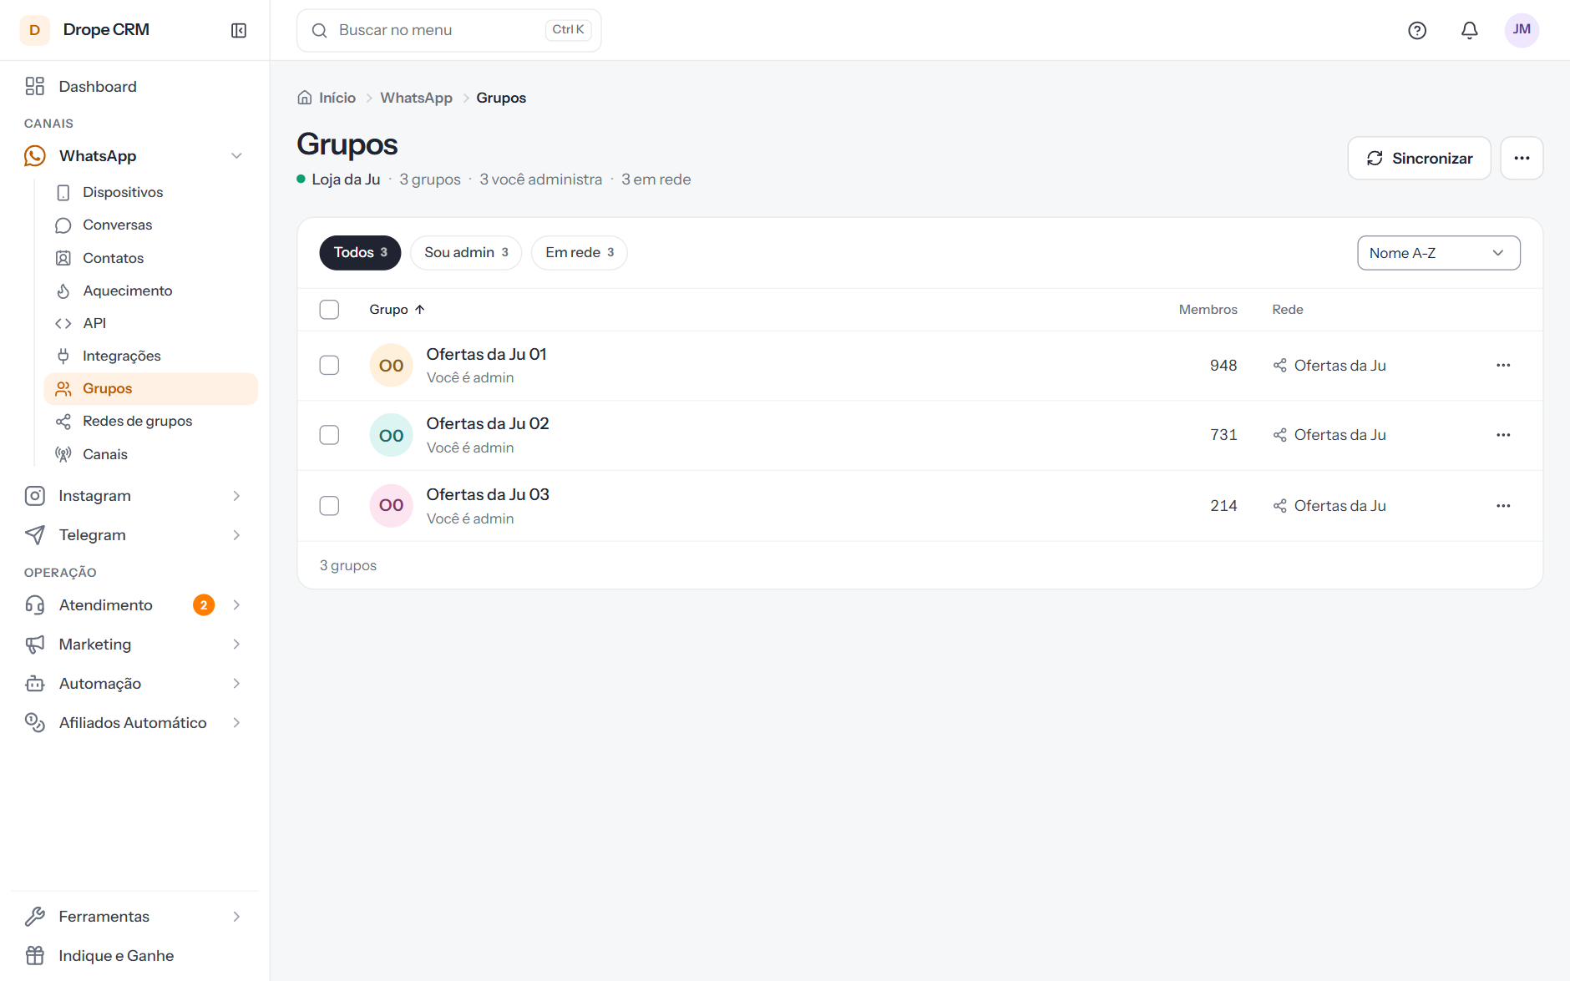The width and height of the screenshot is (1570, 981).
Task: Open row menu for Ofertas da Ju 02
Action: click(1503, 435)
